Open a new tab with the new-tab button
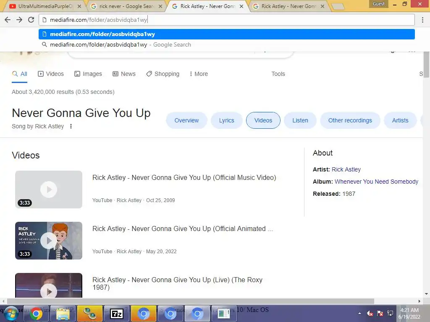 [x=338, y=7]
